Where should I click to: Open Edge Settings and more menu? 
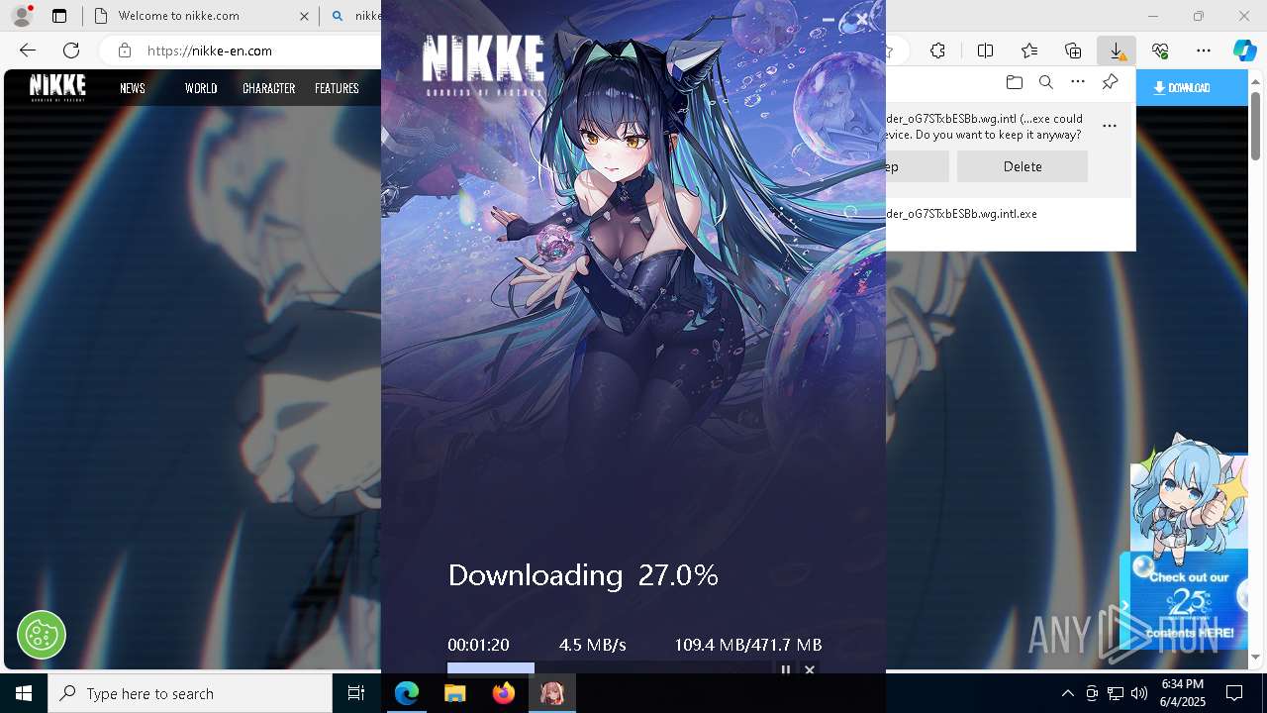click(1204, 51)
